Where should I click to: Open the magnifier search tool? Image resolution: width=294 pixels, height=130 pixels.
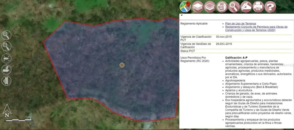coord(234,6)
